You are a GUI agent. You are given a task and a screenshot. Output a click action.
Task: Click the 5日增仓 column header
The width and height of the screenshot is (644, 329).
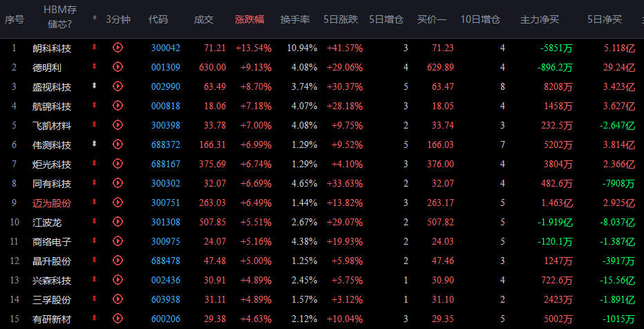pyautogui.click(x=386, y=19)
